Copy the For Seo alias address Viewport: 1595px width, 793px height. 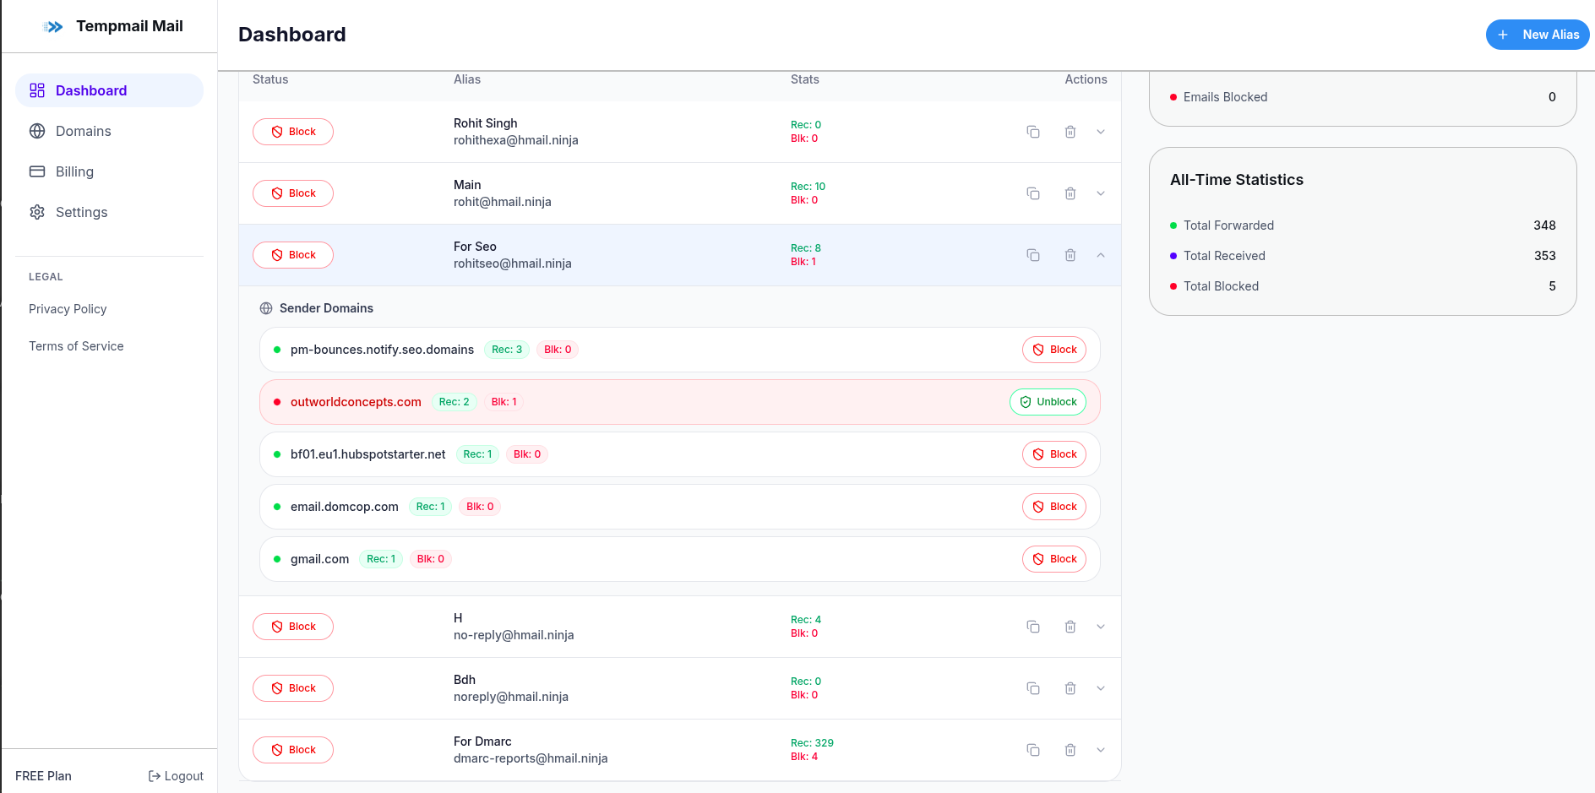1032,255
